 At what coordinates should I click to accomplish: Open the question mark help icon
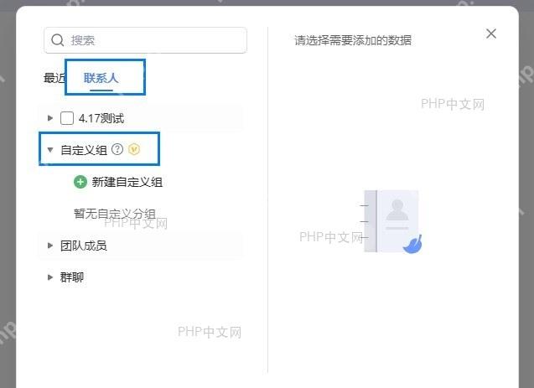tap(117, 149)
